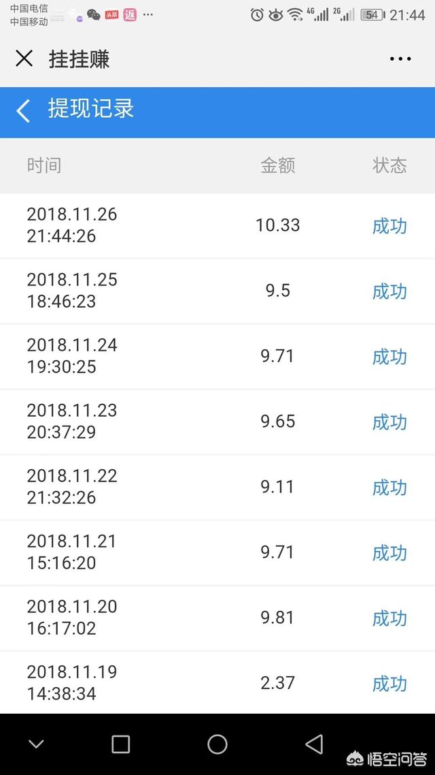The width and height of the screenshot is (435, 775).
Task: Close the 挂挂赚 page with X
Action: [x=24, y=59]
